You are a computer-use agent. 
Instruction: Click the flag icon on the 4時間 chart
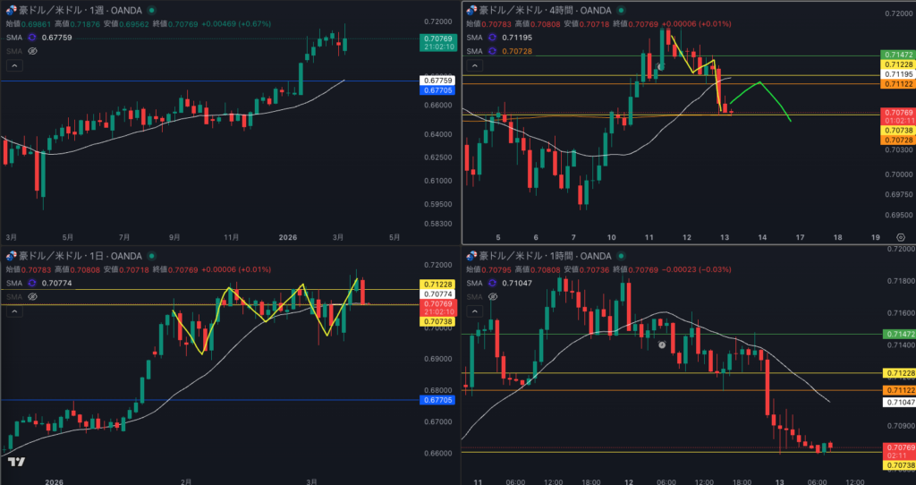471,11
